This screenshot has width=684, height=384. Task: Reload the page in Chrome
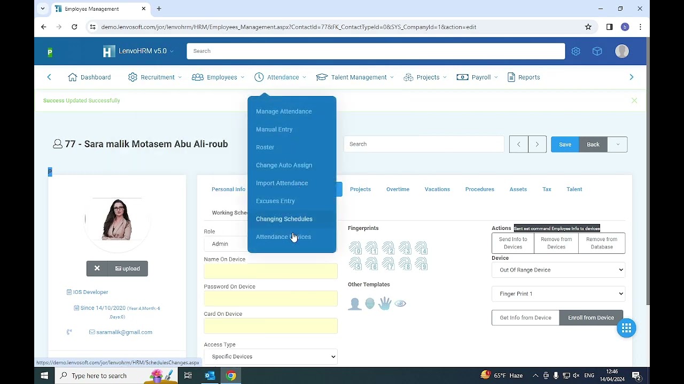(x=74, y=27)
